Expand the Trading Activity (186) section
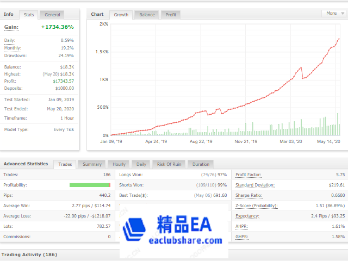348x261 pixels. pos(29,254)
